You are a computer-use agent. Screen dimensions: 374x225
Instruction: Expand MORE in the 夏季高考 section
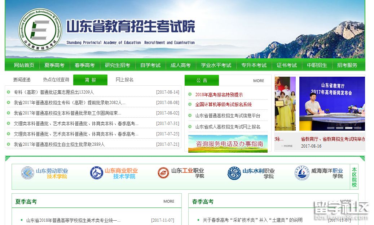click(x=169, y=201)
